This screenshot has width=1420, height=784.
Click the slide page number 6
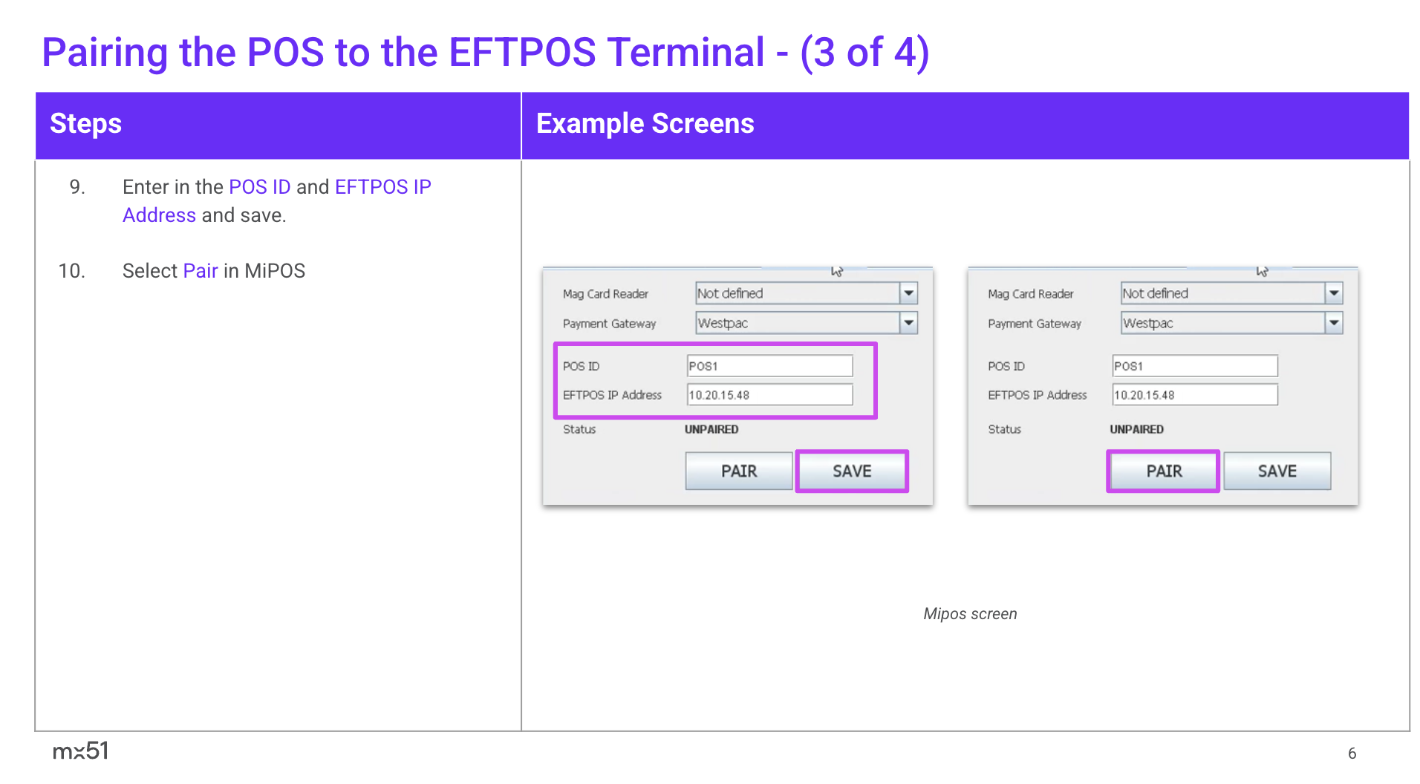1352,754
